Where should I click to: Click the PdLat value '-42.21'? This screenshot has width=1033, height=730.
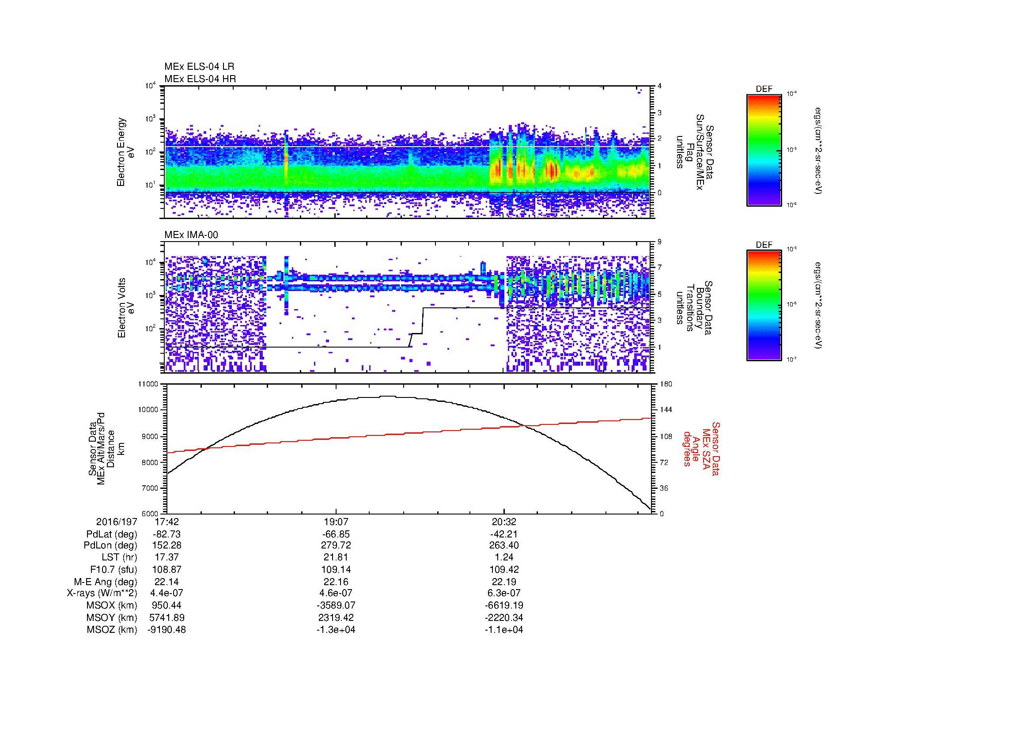504,534
